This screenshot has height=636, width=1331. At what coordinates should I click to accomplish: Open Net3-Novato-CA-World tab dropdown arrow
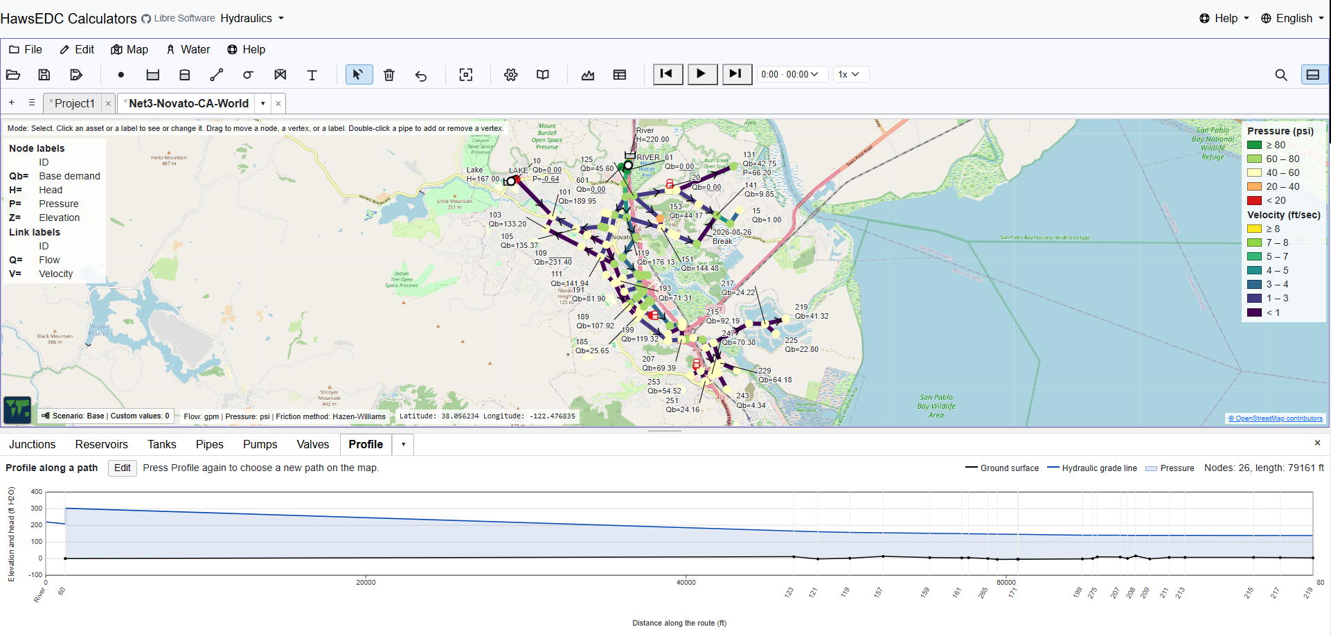click(263, 104)
